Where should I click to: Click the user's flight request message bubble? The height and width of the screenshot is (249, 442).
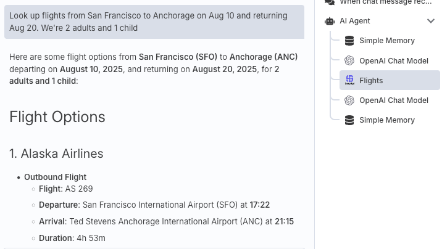(154, 22)
